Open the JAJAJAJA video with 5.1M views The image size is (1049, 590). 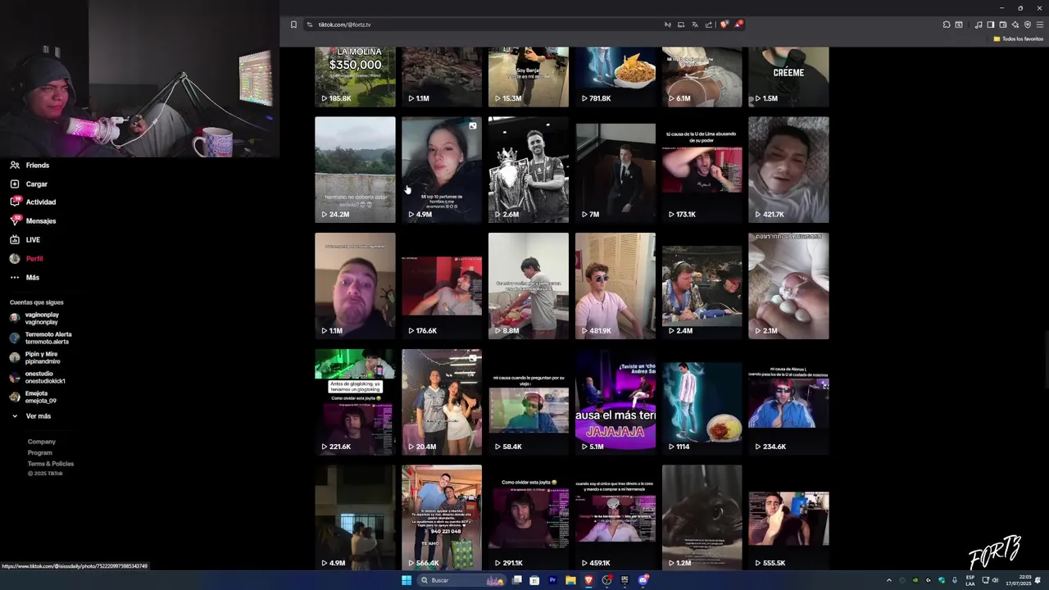click(x=615, y=402)
